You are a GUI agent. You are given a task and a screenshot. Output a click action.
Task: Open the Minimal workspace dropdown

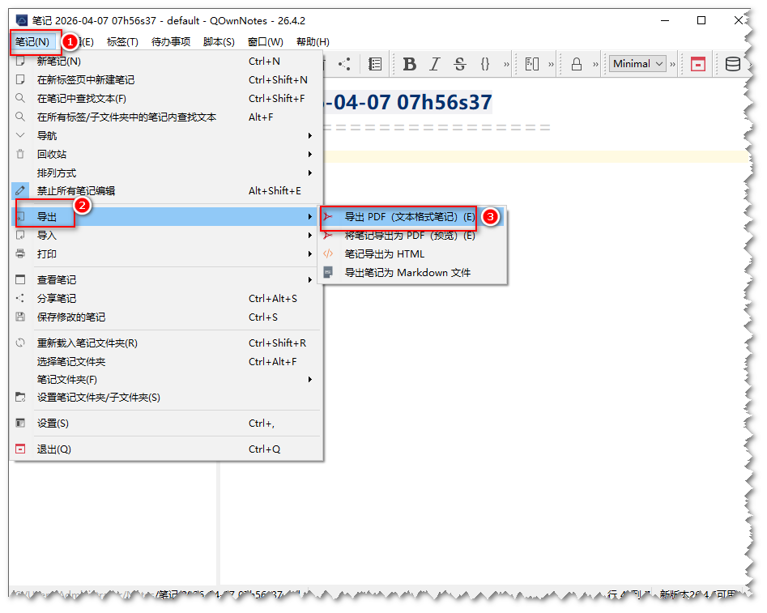coord(637,64)
